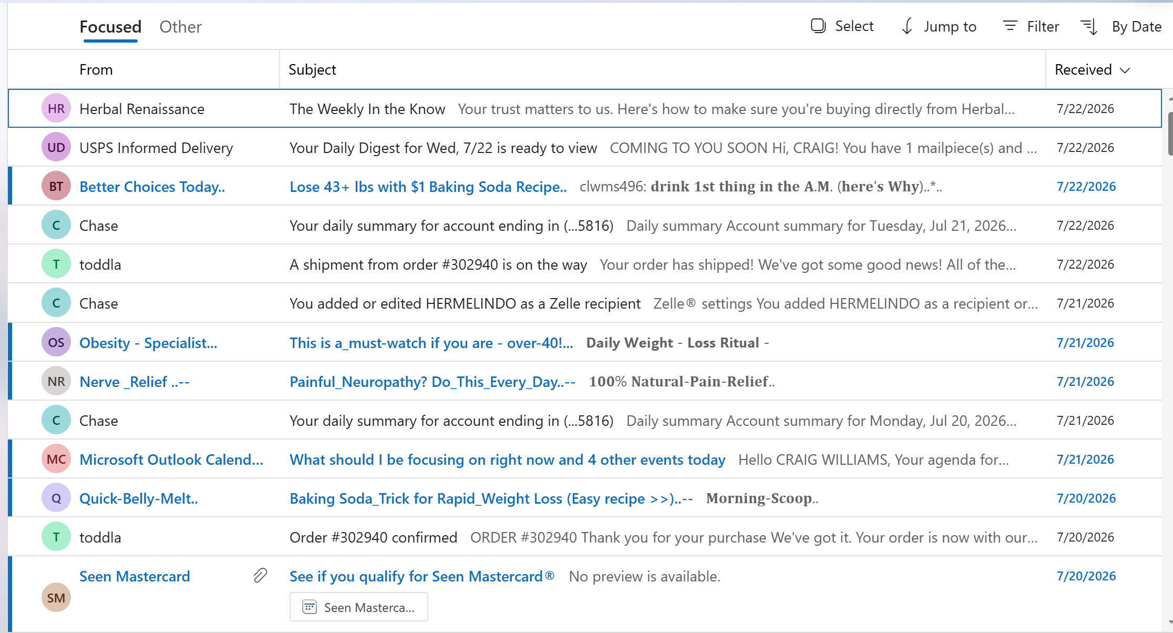Open the Jump to menu
This screenshot has height=633, width=1173.
pos(939,26)
